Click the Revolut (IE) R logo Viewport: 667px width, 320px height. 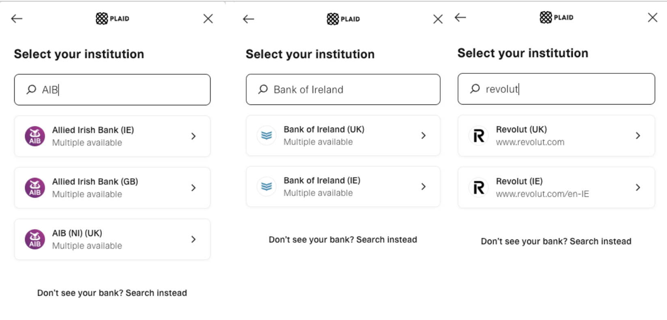pyautogui.click(x=479, y=188)
